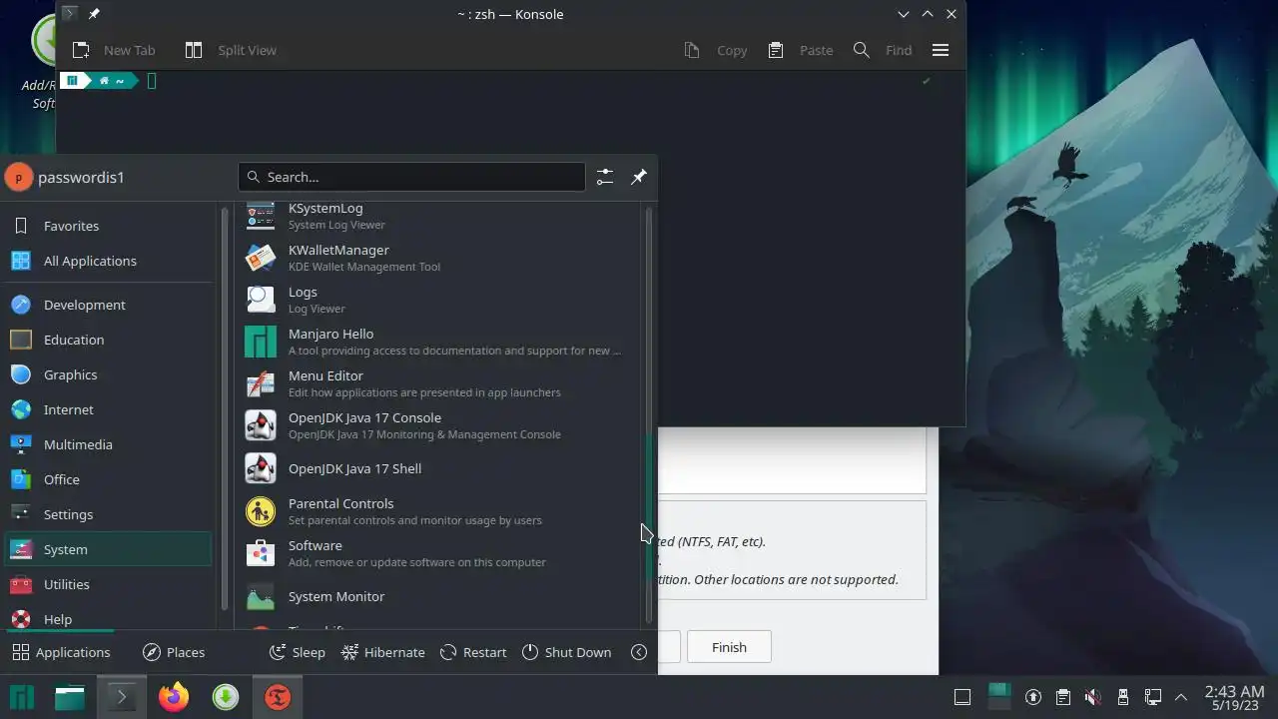
Task: Select Favorites category
Action: 108,226
